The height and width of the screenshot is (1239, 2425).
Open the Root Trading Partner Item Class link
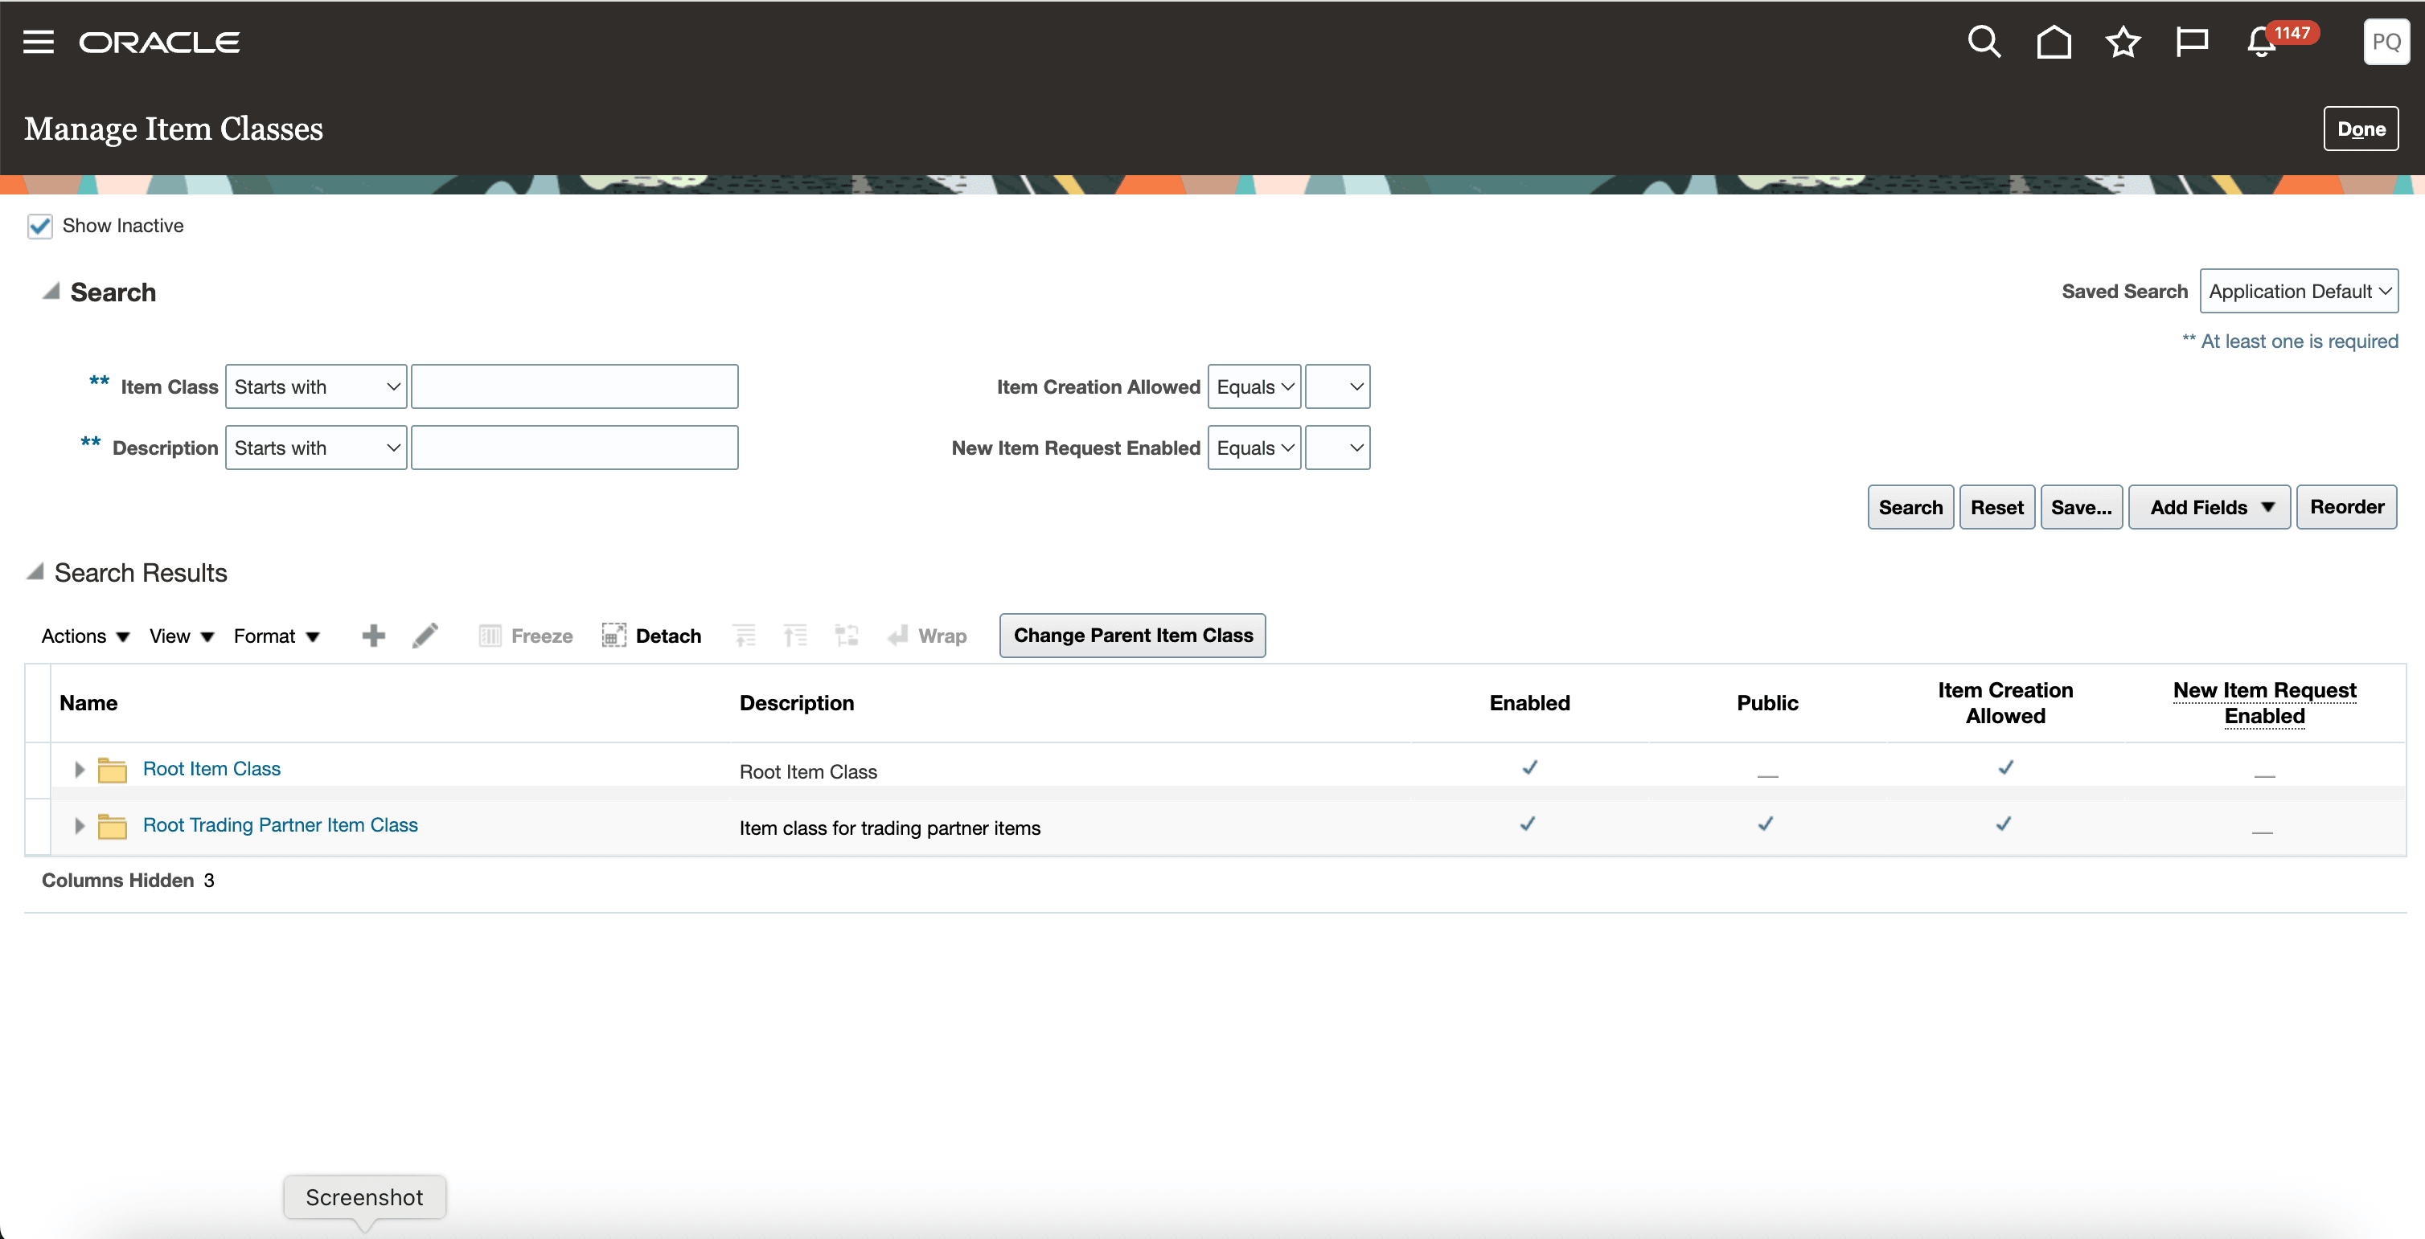(x=280, y=825)
